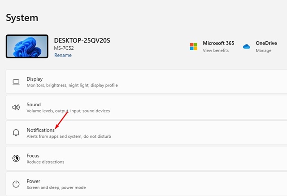
Task: Click 'Monitors, brightness, night light, display profile' text
Action: point(72,85)
